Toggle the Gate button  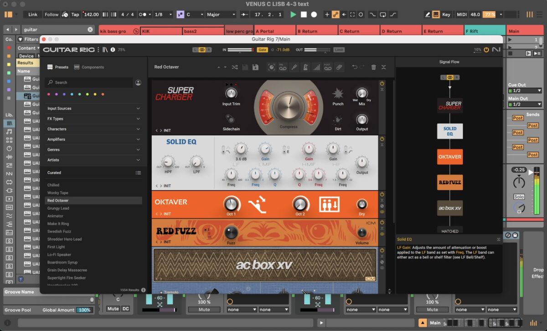[262, 50]
